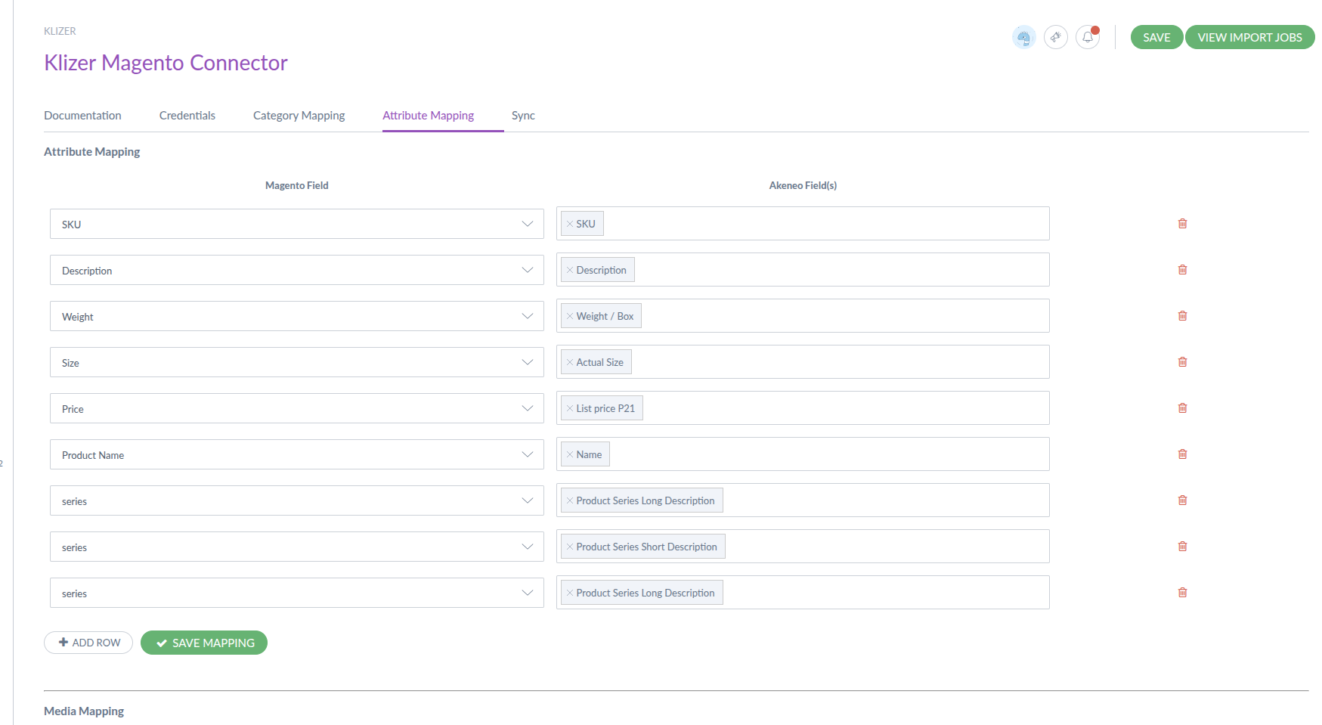Screen dimensions: 1322x725
Task: Remove the Description tag from Akeneo field
Action: pos(570,270)
